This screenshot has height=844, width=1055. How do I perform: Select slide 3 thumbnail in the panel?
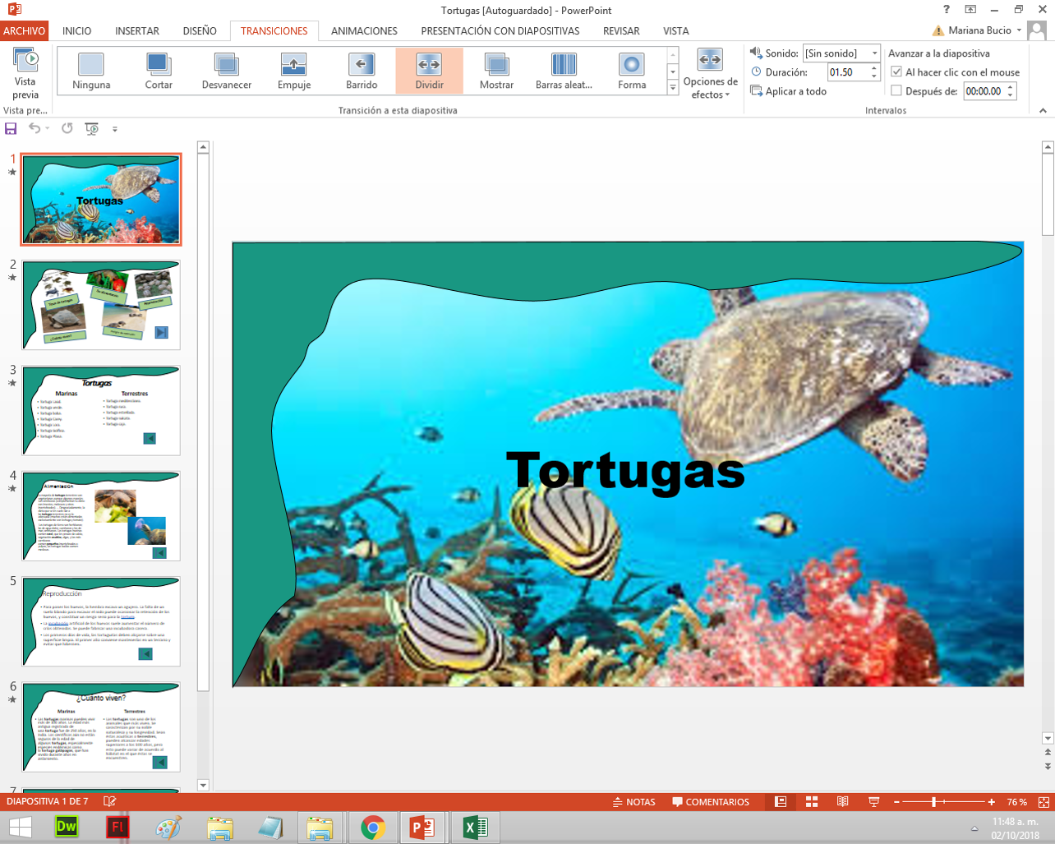coord(100,409)
